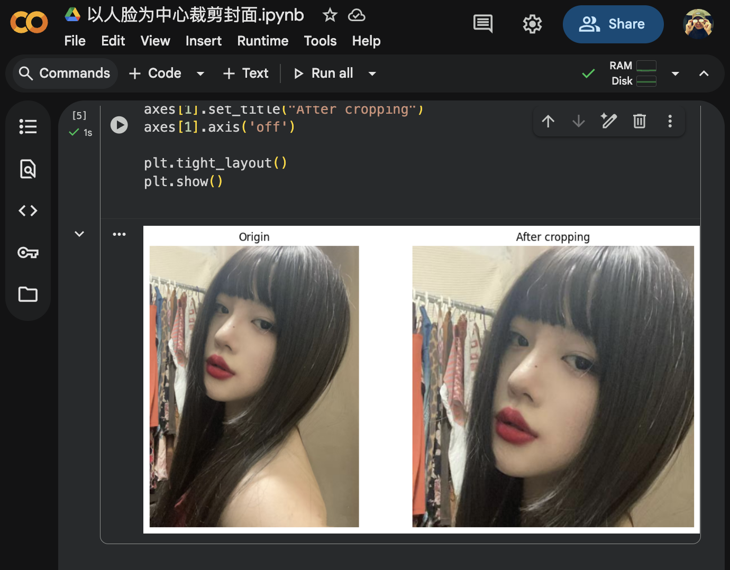This screenshot has width=730, height=570.
Task: Open the Tools menu
Action: coord(320,41)
